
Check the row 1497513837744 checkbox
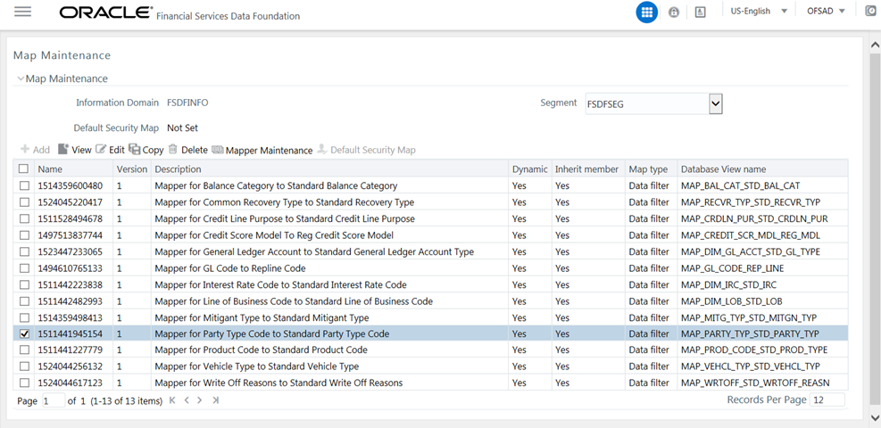tap(23, 235)
